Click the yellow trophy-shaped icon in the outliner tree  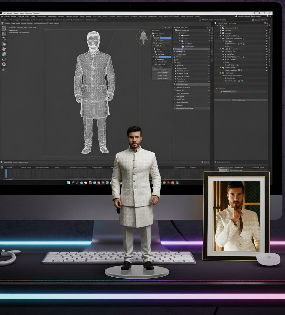click(223, 49)
